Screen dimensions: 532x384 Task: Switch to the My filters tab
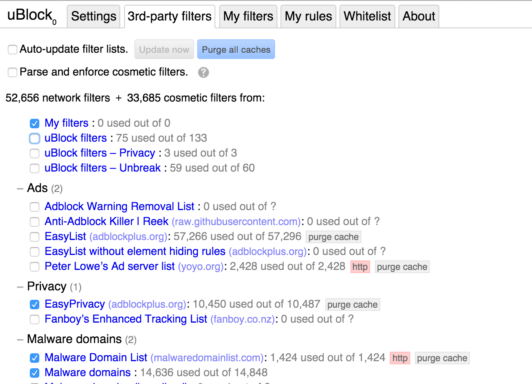tap(248, 17)
